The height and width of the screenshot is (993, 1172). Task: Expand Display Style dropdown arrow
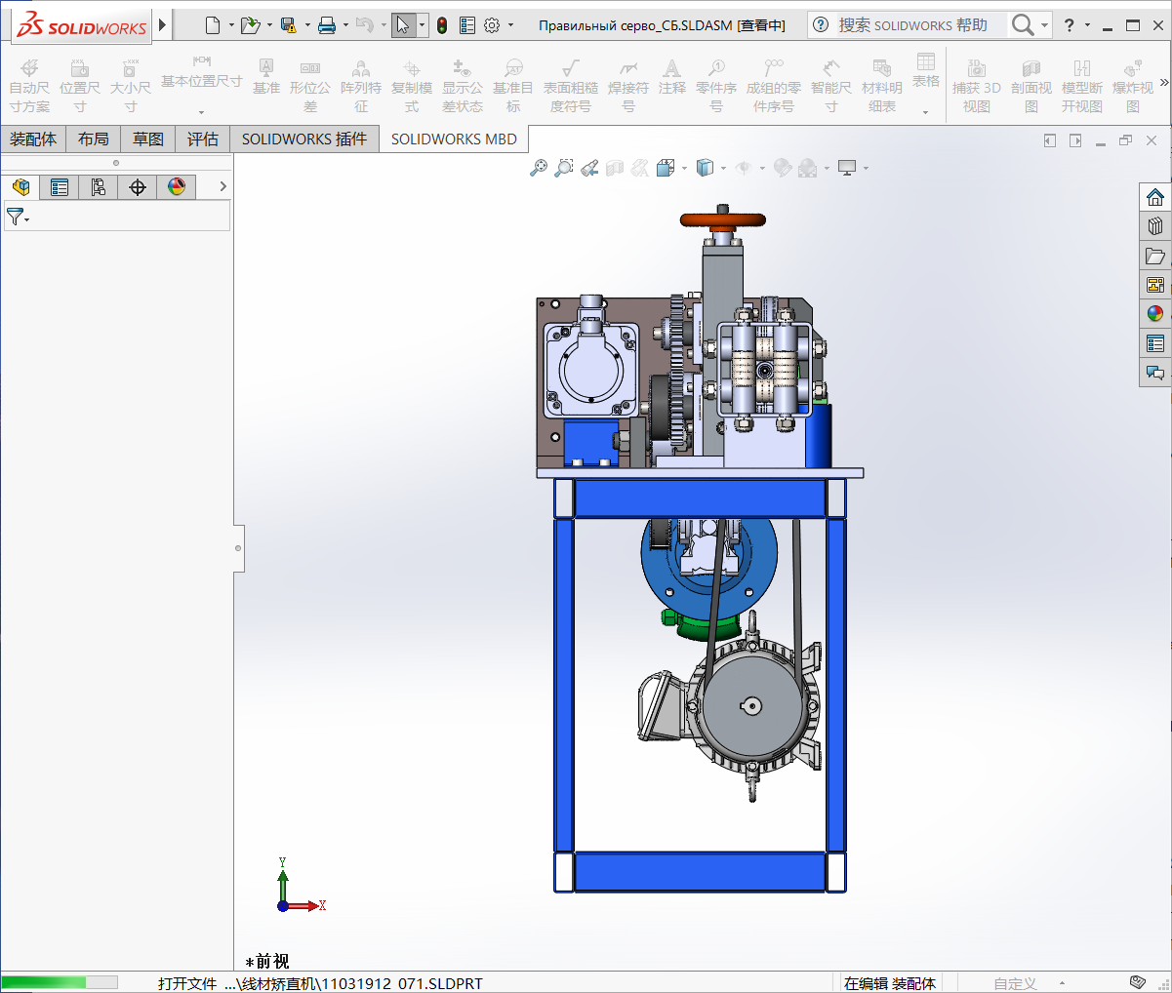point(723,168)
